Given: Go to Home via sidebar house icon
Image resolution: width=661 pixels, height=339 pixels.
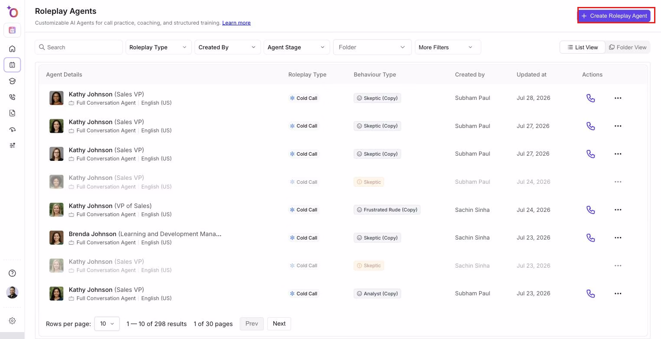Looking at the screenshot, I should 12,49.
